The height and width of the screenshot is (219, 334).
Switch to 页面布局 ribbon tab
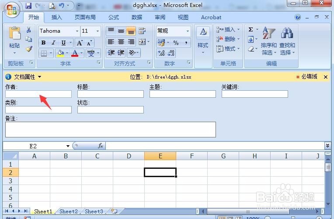[85, 17]
